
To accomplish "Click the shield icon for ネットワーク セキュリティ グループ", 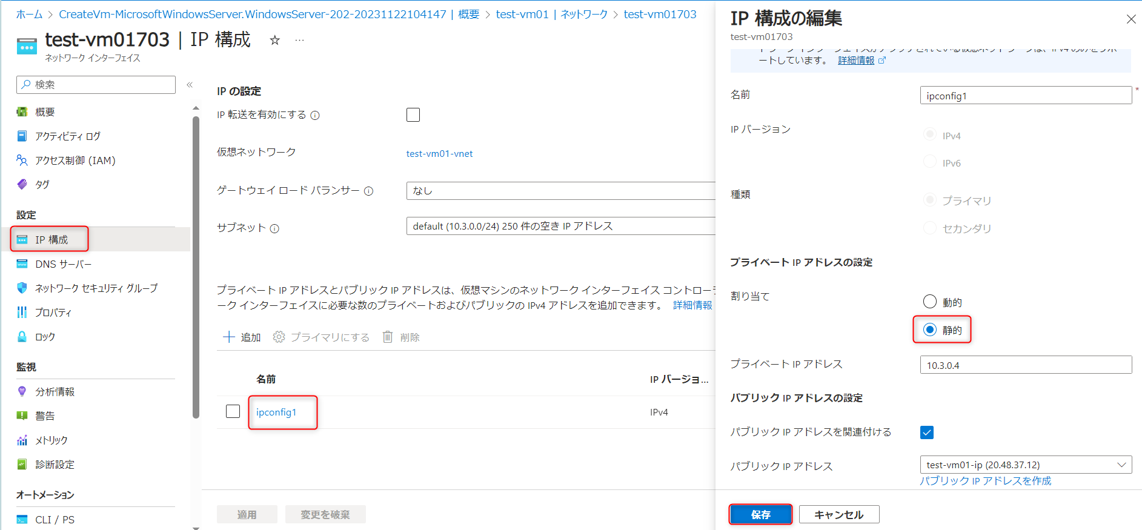I will 22,288.
